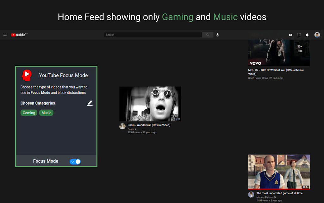Open 'The most underrated game of all time.' title

[x=280, y=193]
